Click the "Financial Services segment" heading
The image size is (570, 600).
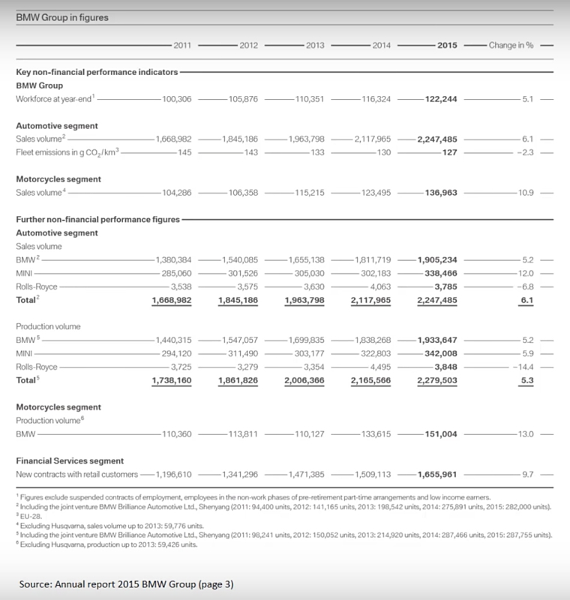(x=70, y=460)
